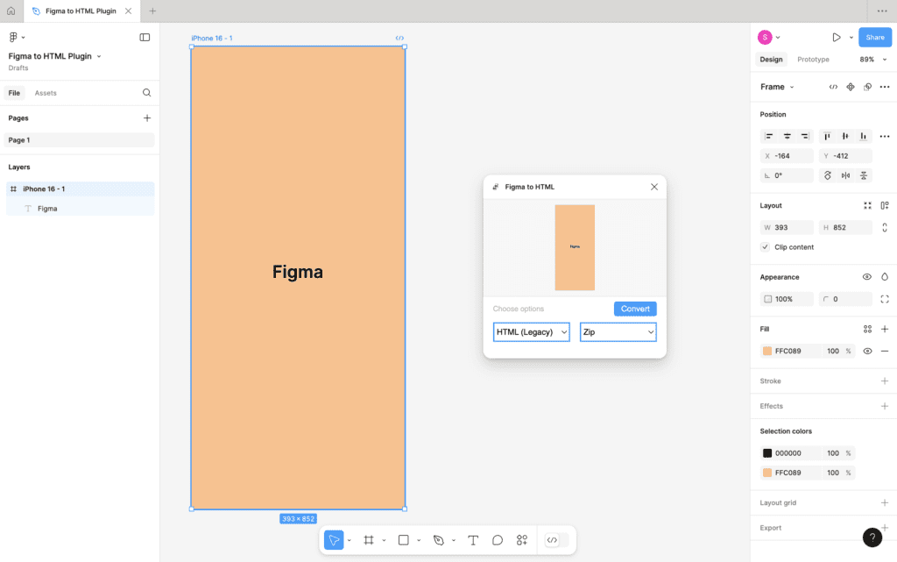
Task: Select the Rectangle shape tool
Action: coord(403,540)
